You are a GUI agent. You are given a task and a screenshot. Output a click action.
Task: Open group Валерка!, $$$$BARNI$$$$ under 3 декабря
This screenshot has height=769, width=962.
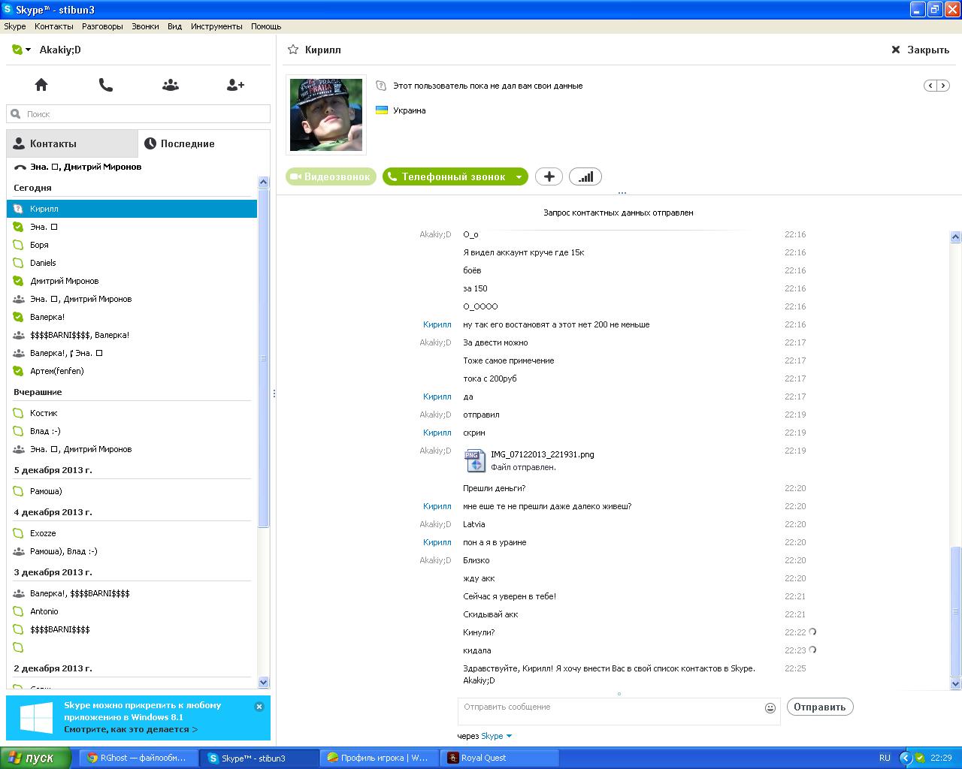click(x=132, y=593)
